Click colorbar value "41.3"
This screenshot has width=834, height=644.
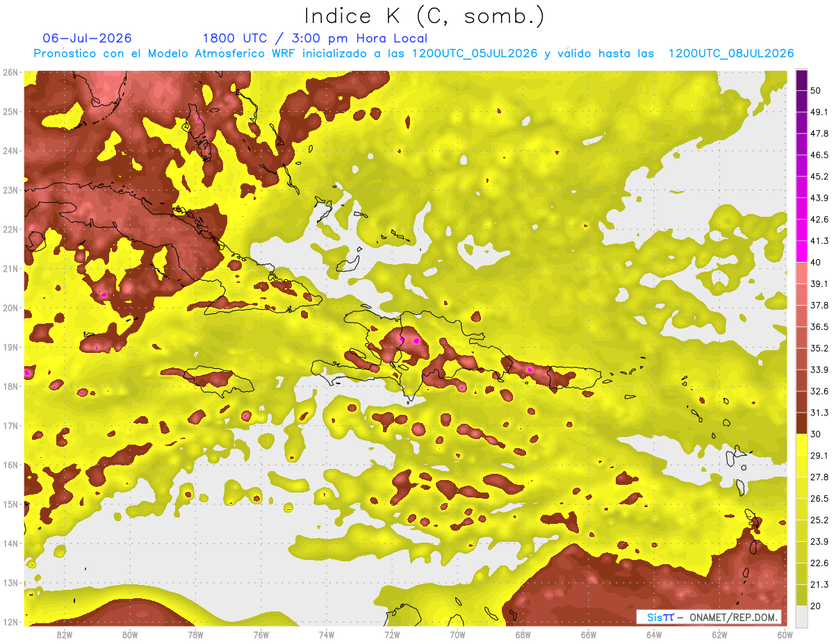pyautogui.click(x=819, y=241)
